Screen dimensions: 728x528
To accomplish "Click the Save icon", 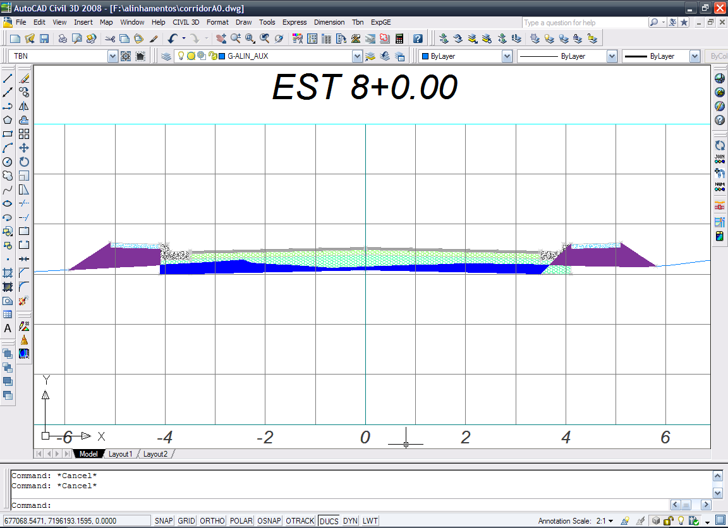I will point(44,39).
